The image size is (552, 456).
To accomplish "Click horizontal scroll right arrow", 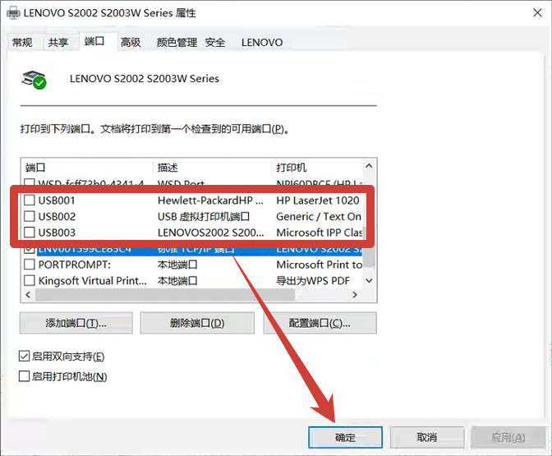I will pos(355,295).
